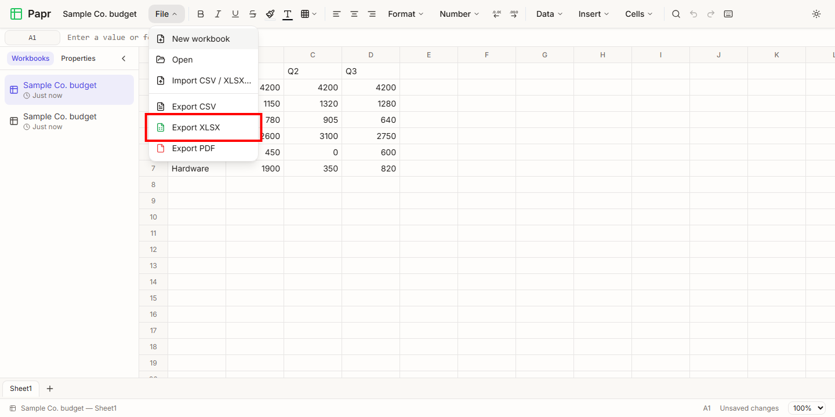The height and width of the screenshot is (417, 835).
Task: Choose Export PDF from the menu
Action: (204, 148)
